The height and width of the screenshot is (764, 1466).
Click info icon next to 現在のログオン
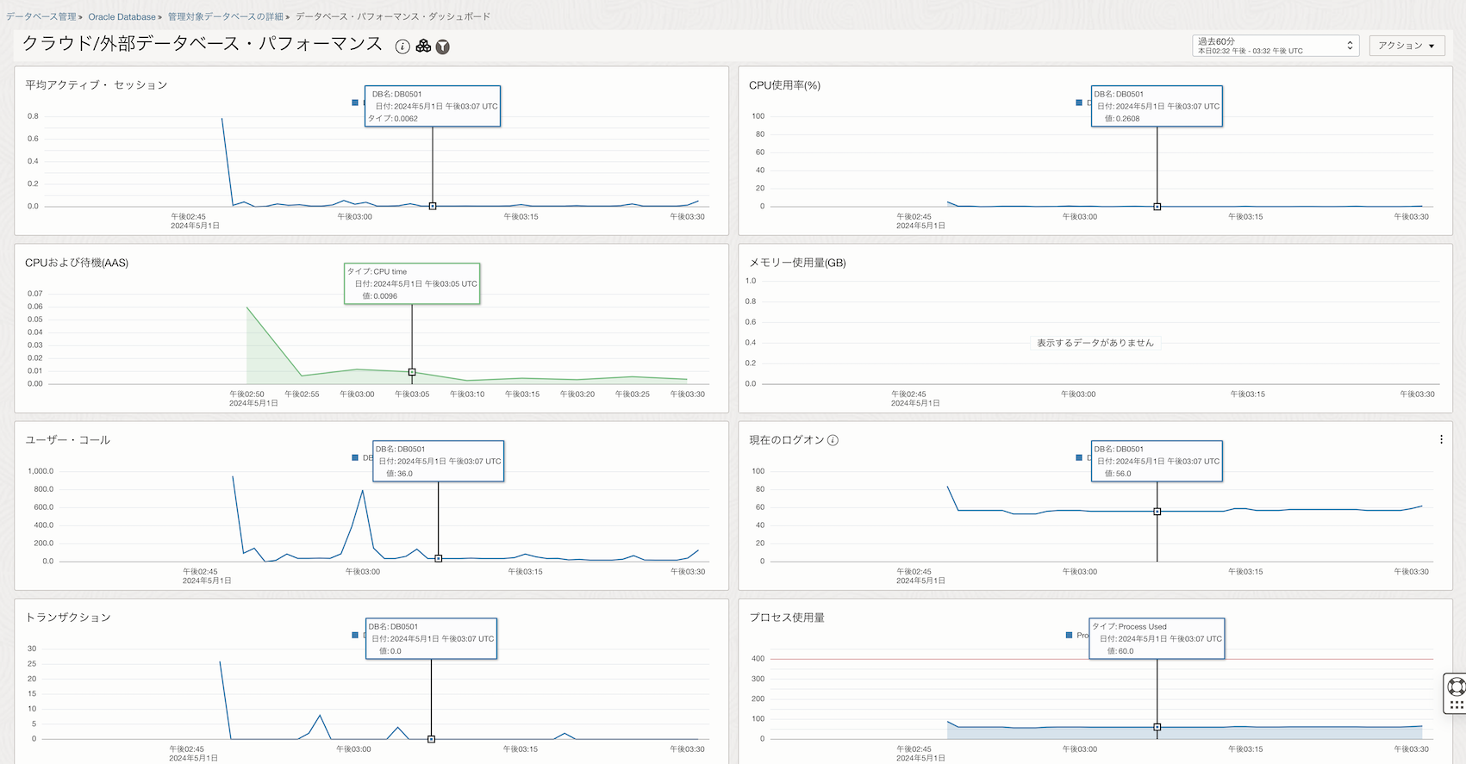coord(833,440)
